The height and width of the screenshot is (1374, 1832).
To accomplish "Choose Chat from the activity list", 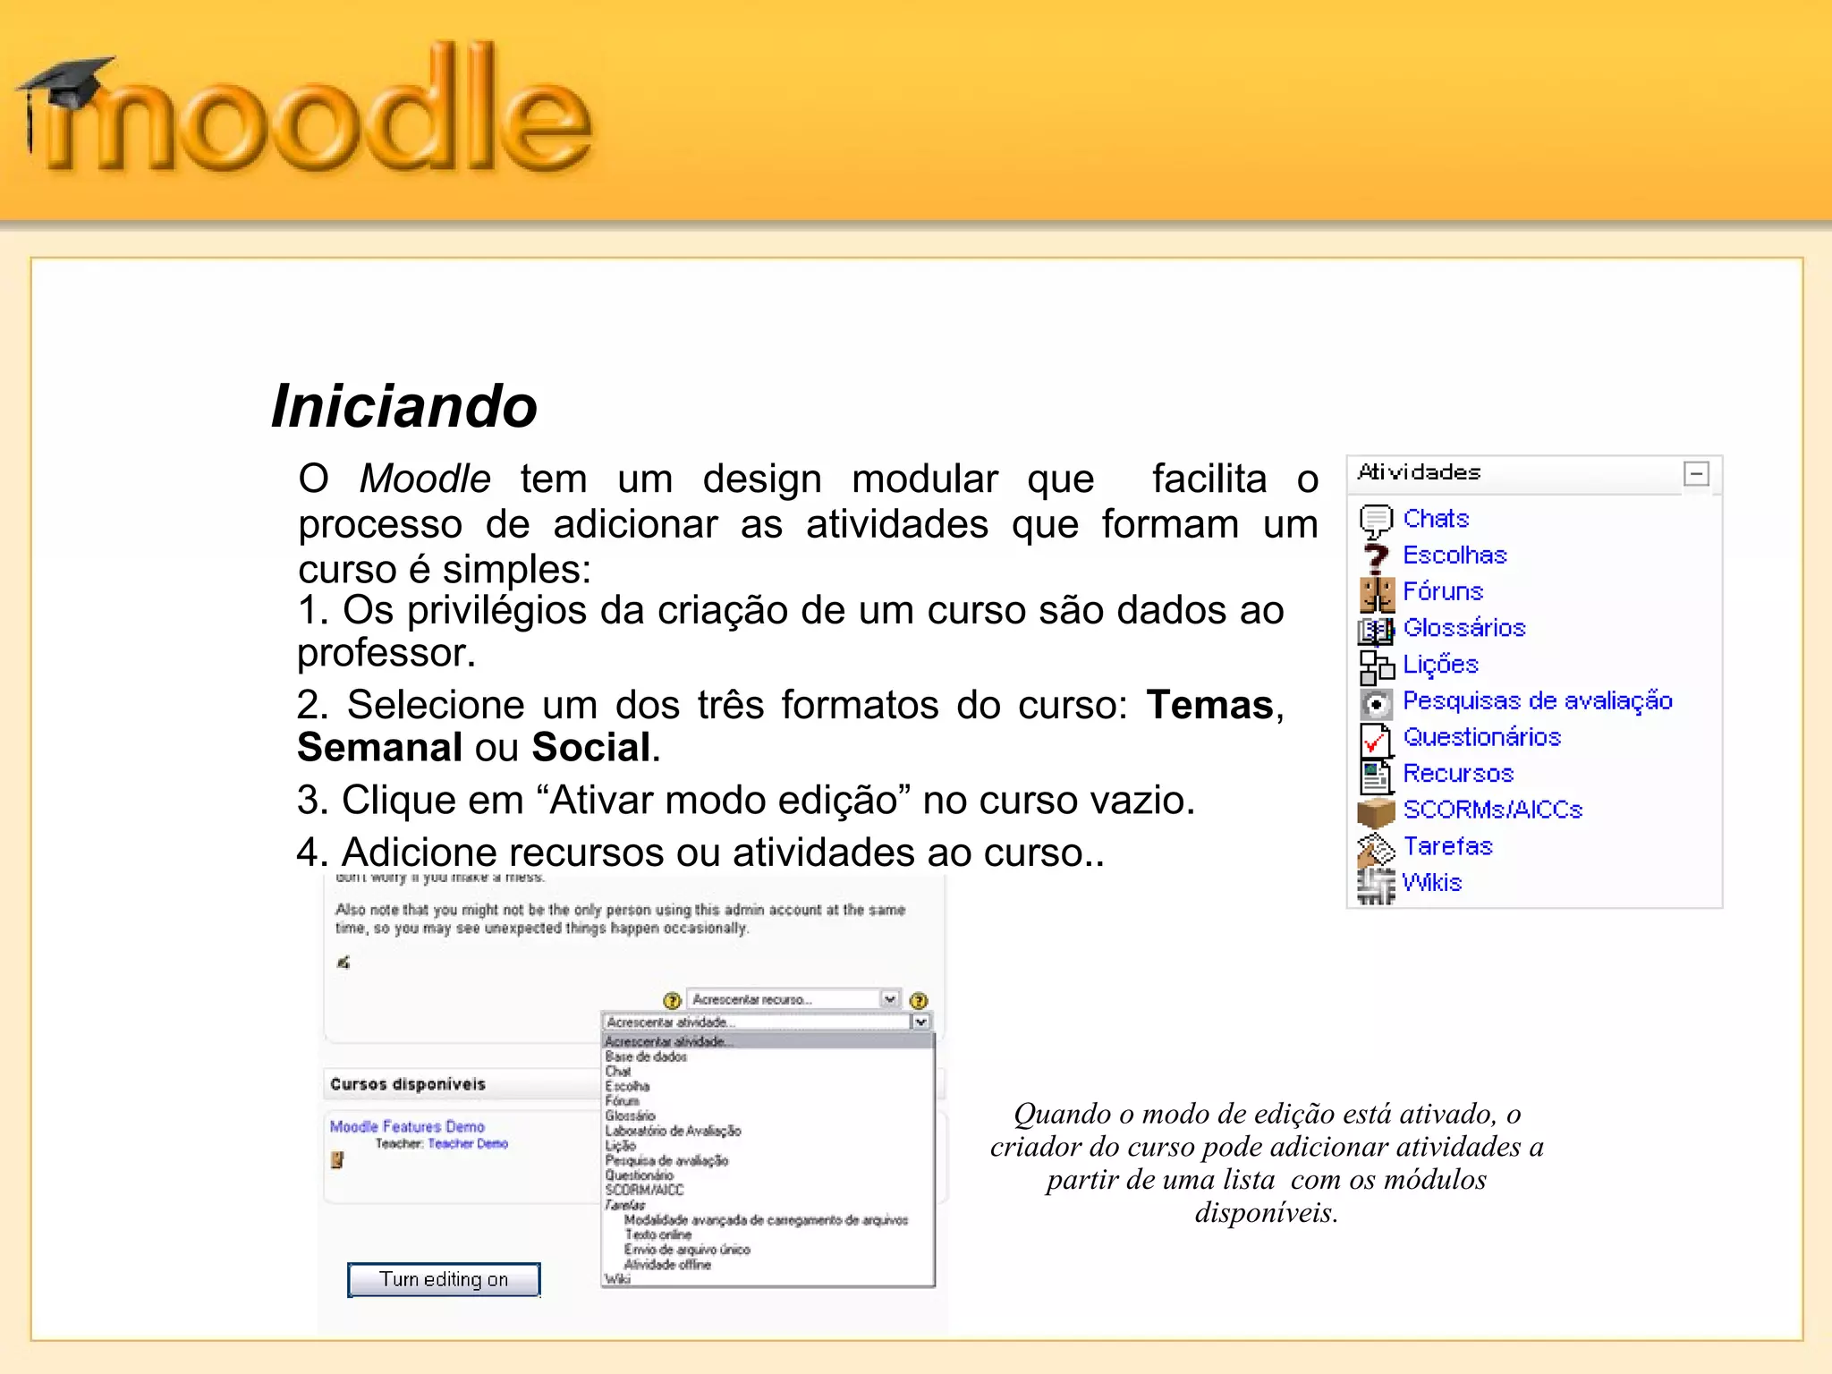I will click(x=618, y=1071).
